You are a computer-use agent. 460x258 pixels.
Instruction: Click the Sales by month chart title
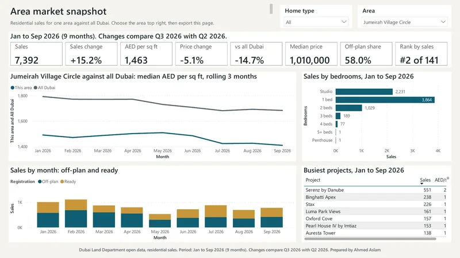click(64, 170)
